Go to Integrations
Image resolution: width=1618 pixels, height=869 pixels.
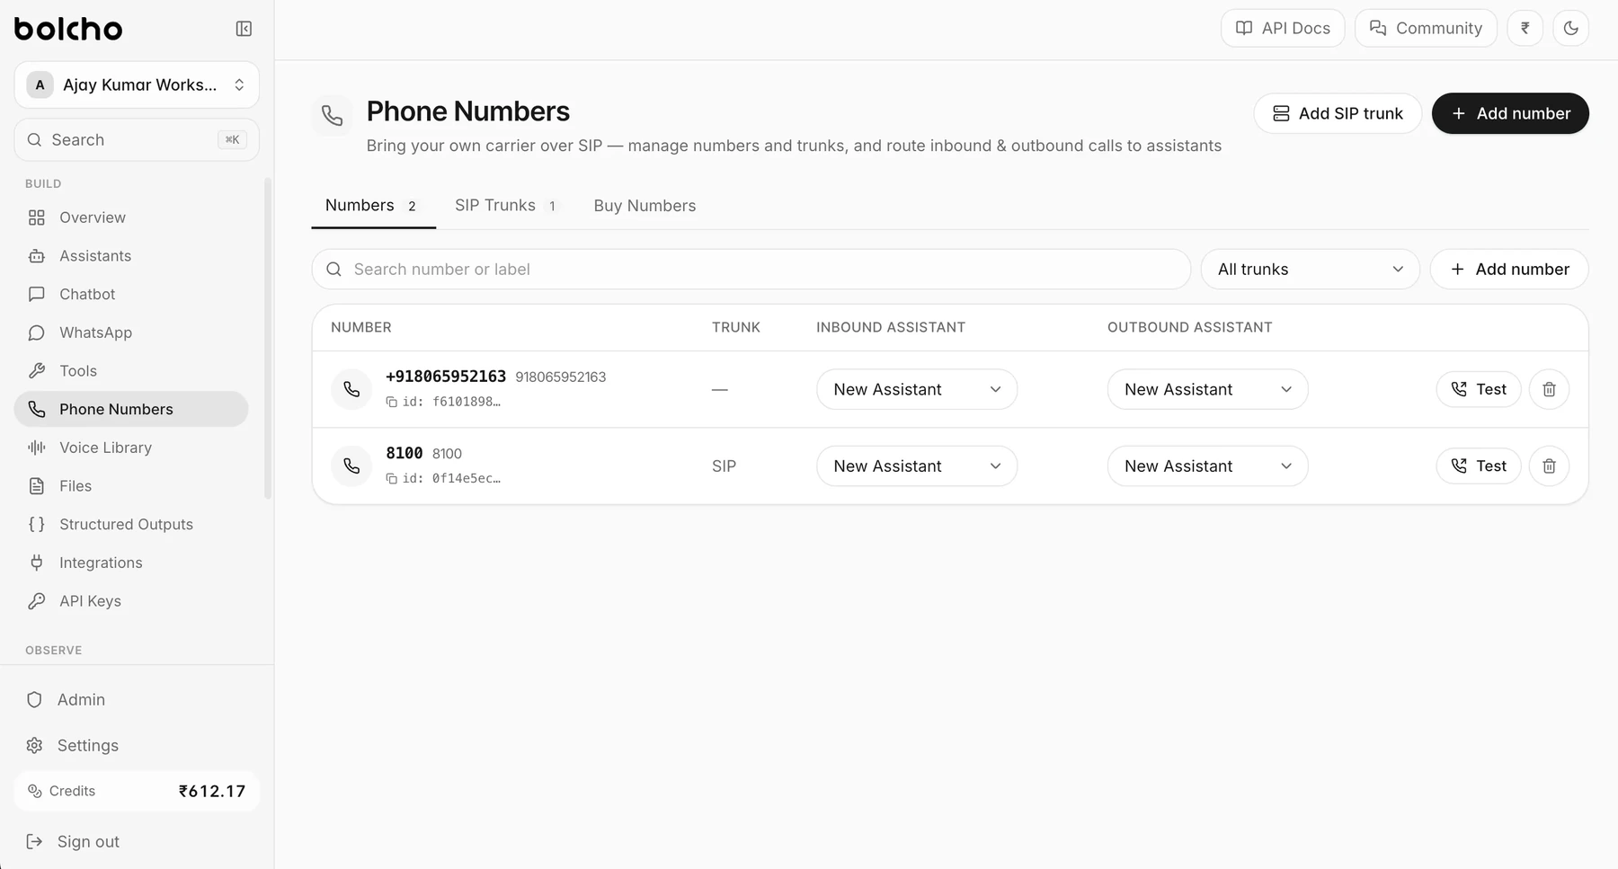pyautogui.click(x=131, y=563)
